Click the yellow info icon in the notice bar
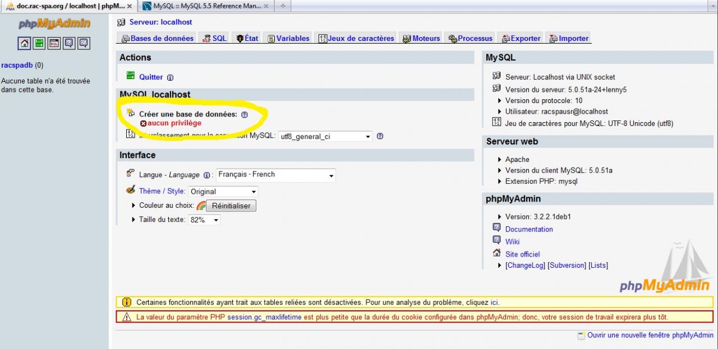The image size is (718, 349). coord(126,303)
